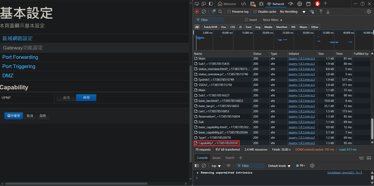Screen dimensions: 374x186
Task: Open the Memory chip icon tool
Action: point(300,4)
